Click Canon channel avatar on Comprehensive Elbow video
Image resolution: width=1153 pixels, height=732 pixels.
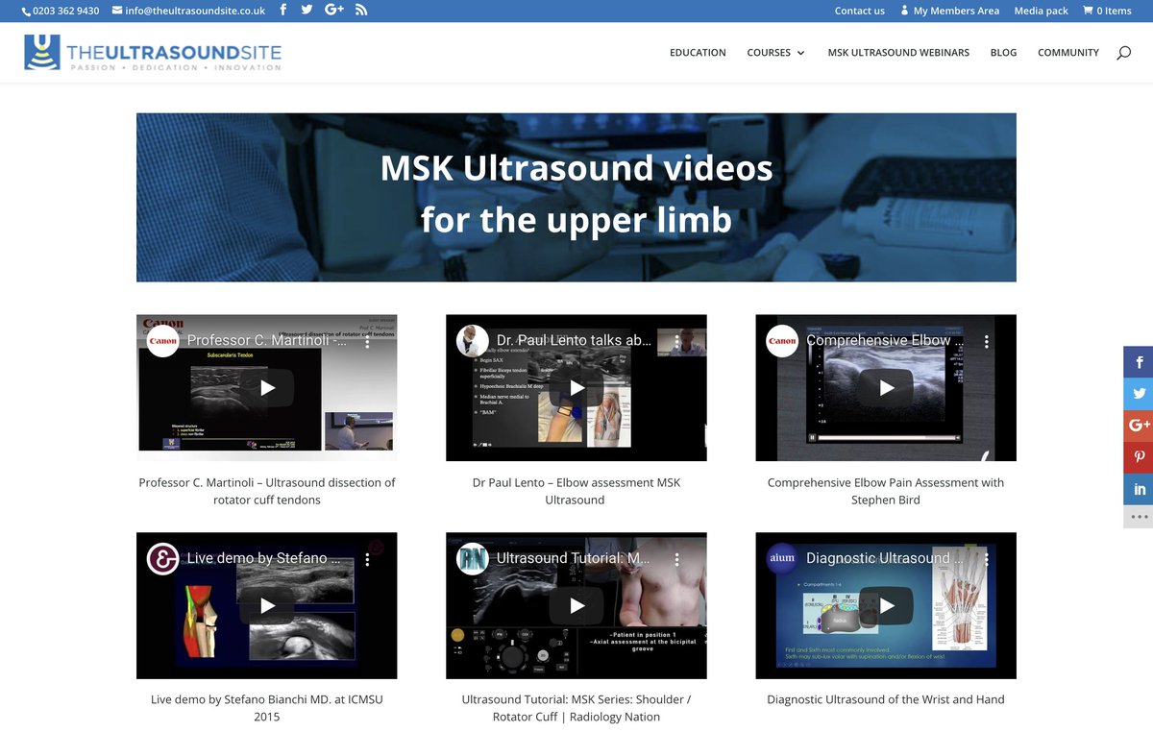point(782,341)
